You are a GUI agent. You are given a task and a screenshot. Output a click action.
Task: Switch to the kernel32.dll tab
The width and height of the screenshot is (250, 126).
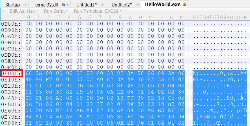(46, 5)
